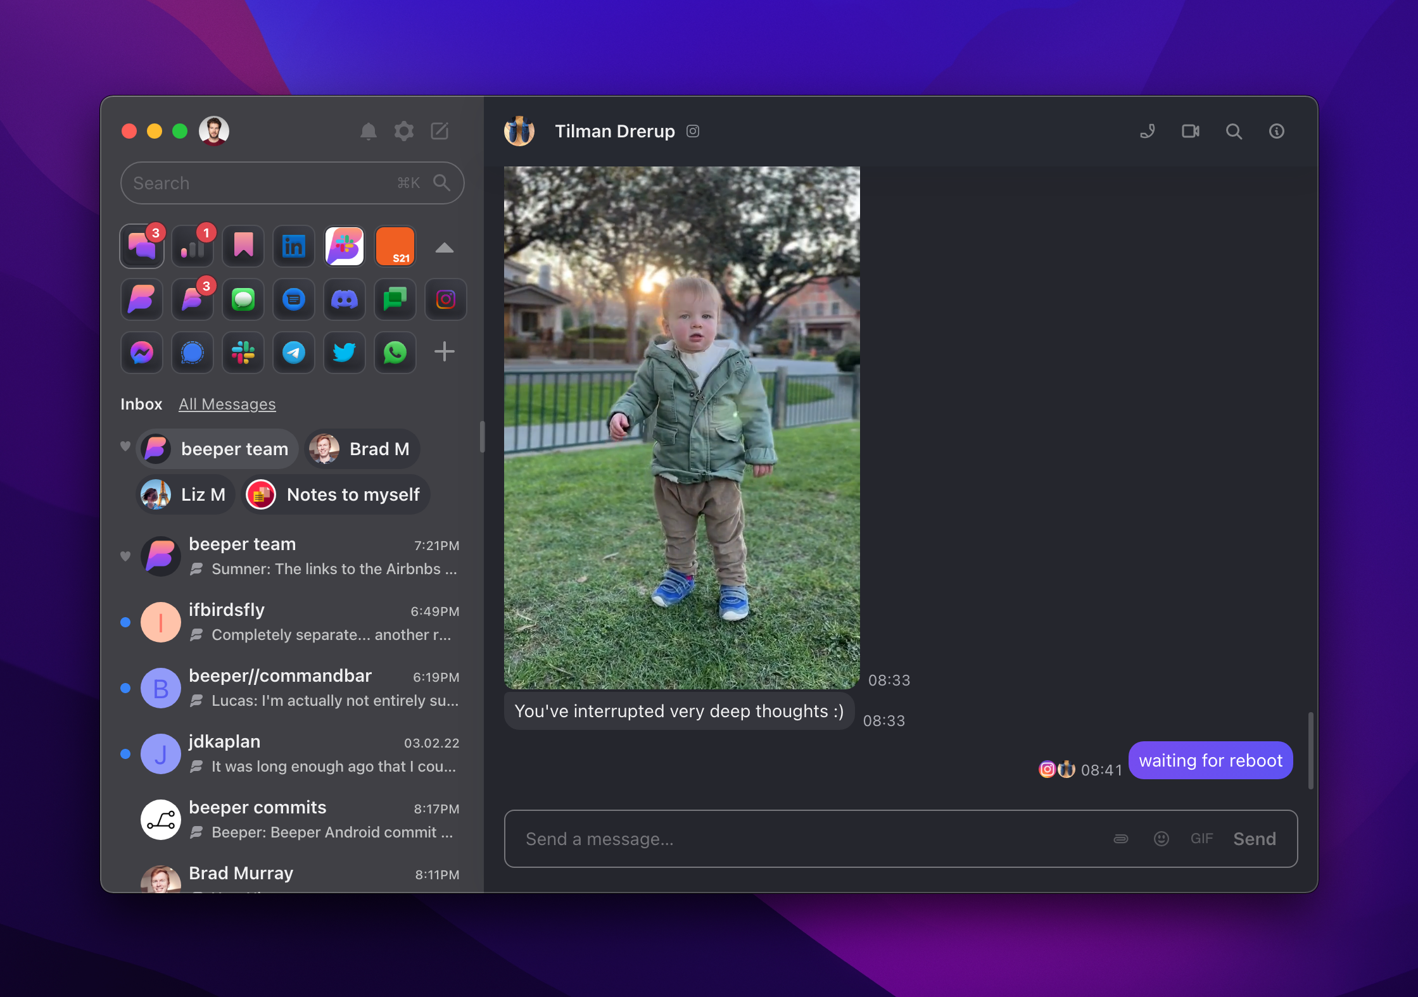The image size is (1418, 997).
Task: Click the message search icon
Action: [1234, 130]
